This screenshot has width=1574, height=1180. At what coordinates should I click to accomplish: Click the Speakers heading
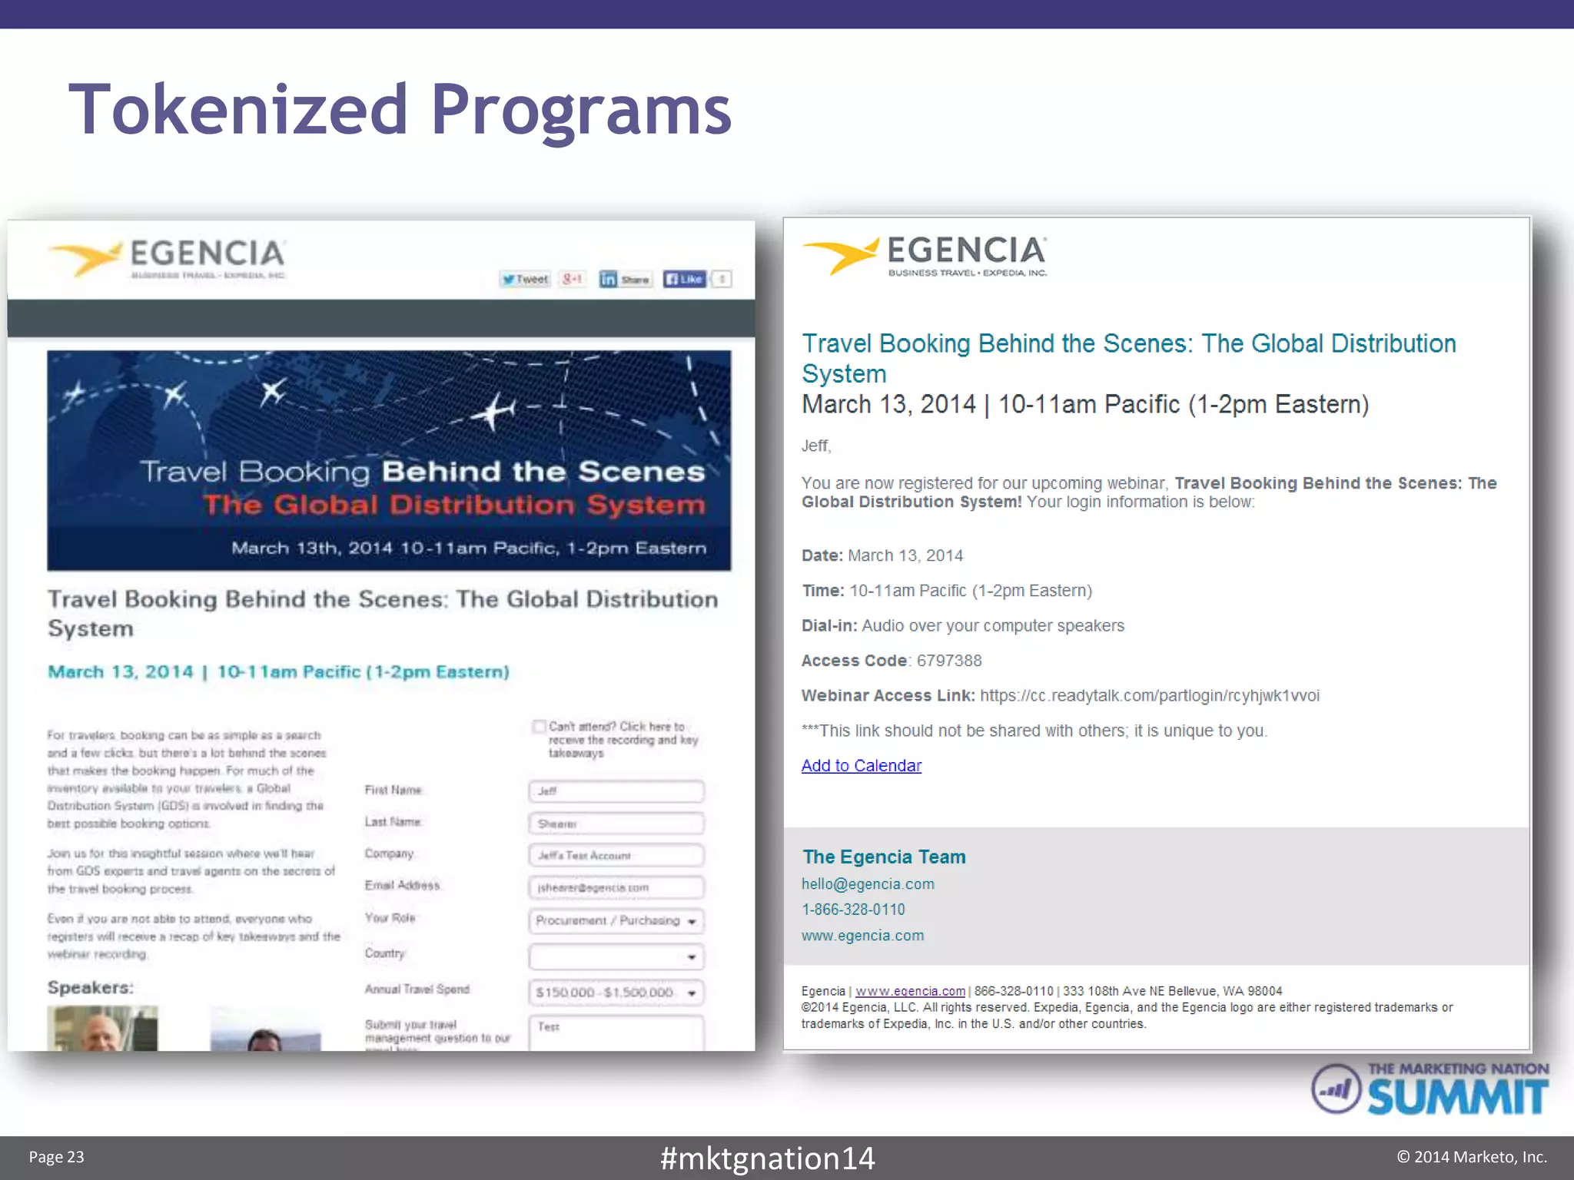[90, 987]
